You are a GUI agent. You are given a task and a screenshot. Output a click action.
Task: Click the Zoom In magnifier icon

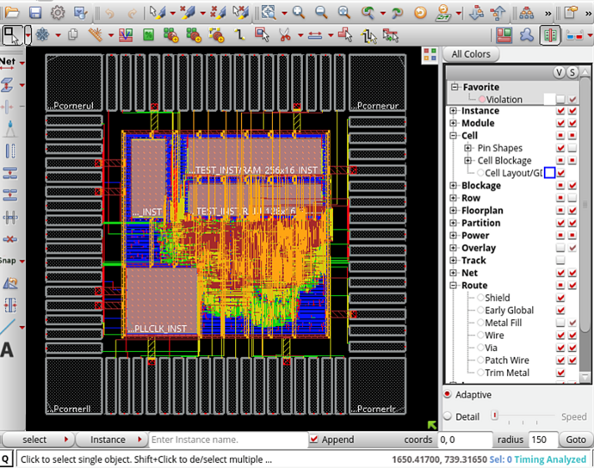tap(298, 13)
